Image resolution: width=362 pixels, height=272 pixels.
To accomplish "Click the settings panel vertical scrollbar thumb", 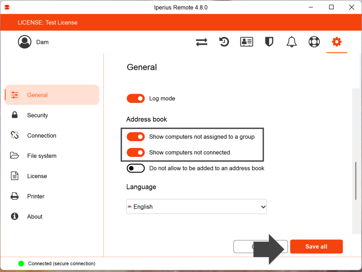I will click(356, 181).
